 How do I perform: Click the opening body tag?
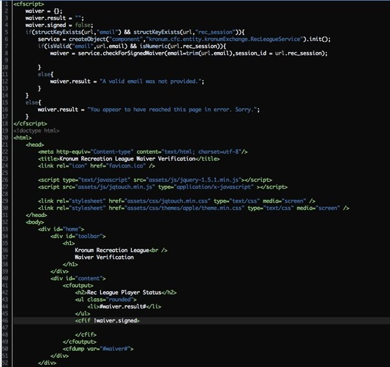tap(35, 222)
